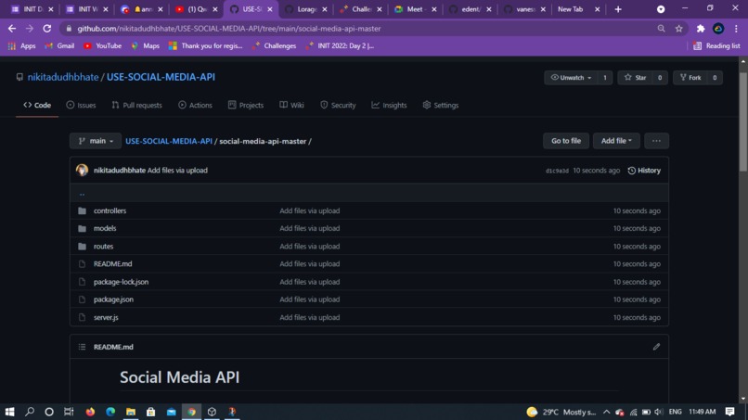Select the Code tab
This screenshot has height=420, width=748.
point(37,105)
